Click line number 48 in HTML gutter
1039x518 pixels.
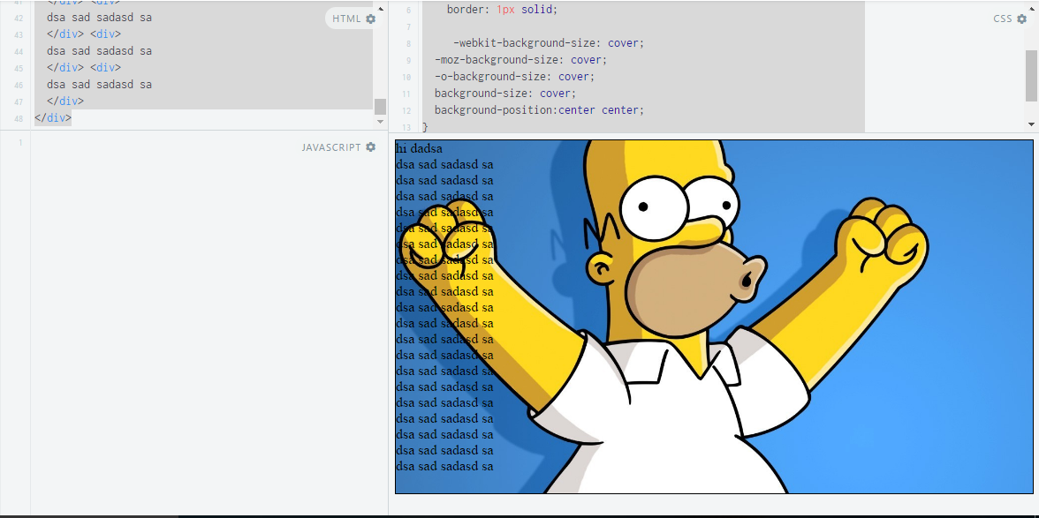pos(19,119)
